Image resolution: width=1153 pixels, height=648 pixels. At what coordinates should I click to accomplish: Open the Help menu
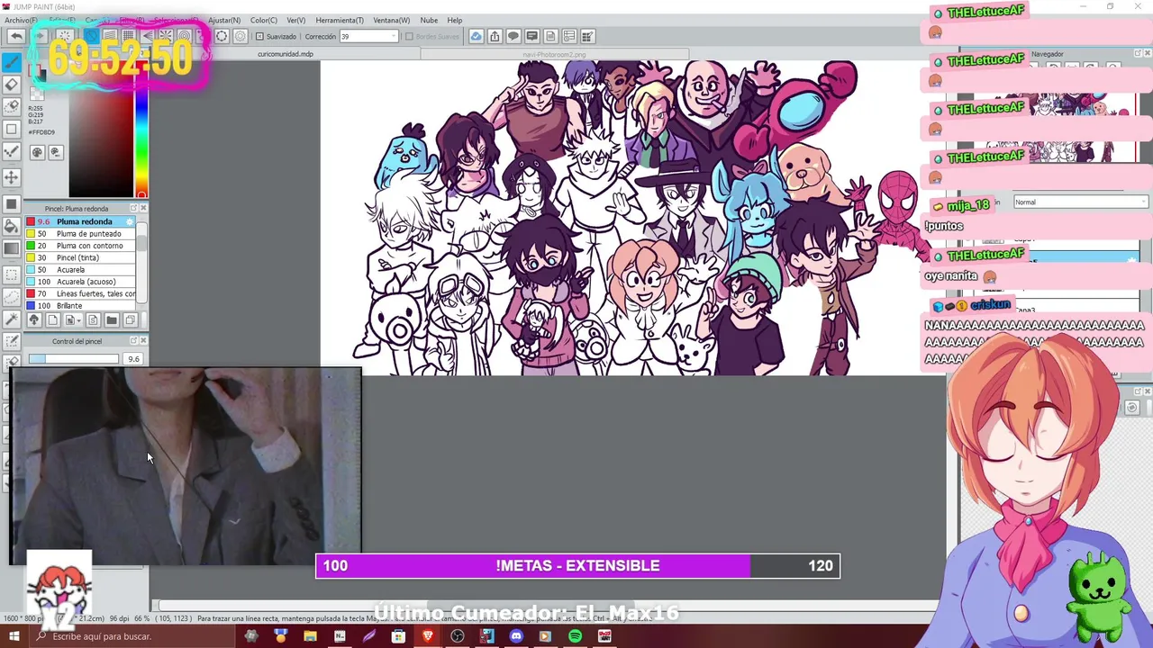tap(455, 20)
